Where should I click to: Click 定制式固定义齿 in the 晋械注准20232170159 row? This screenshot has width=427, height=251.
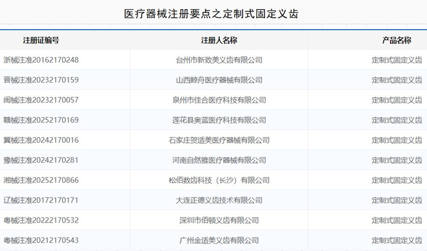point(397,80)
